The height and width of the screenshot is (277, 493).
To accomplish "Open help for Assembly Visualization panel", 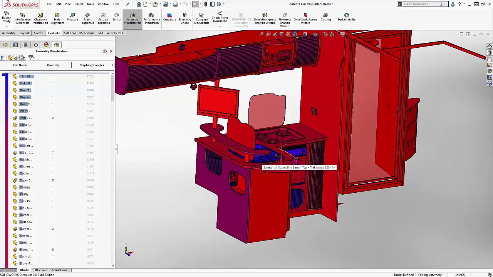I will [105, 51].
